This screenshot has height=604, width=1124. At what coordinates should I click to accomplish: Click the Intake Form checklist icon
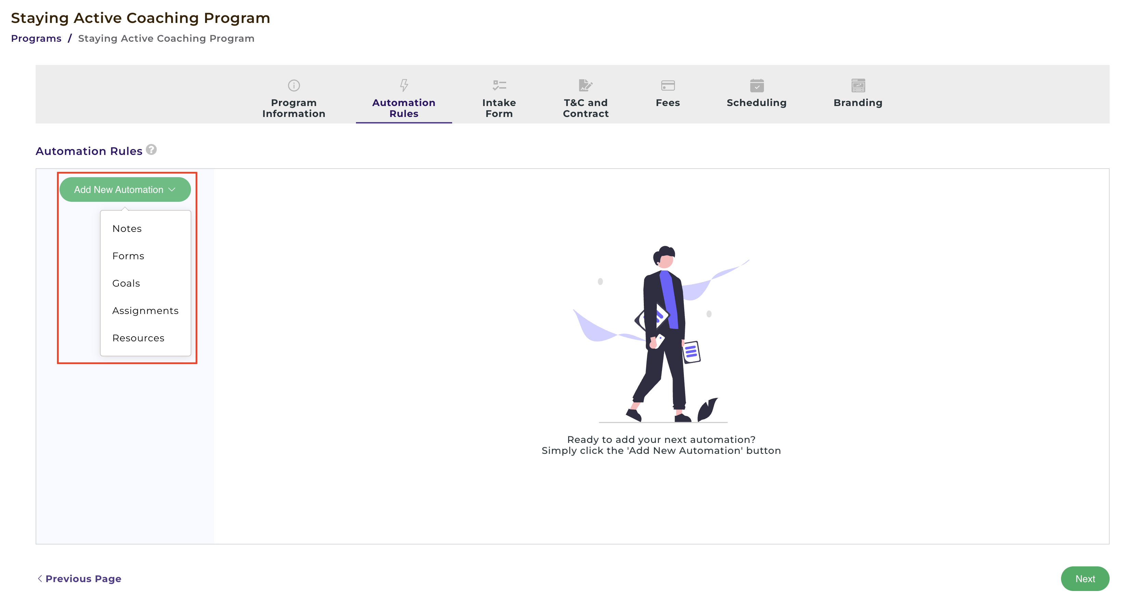pyautogui.click(x=499, y=85)
